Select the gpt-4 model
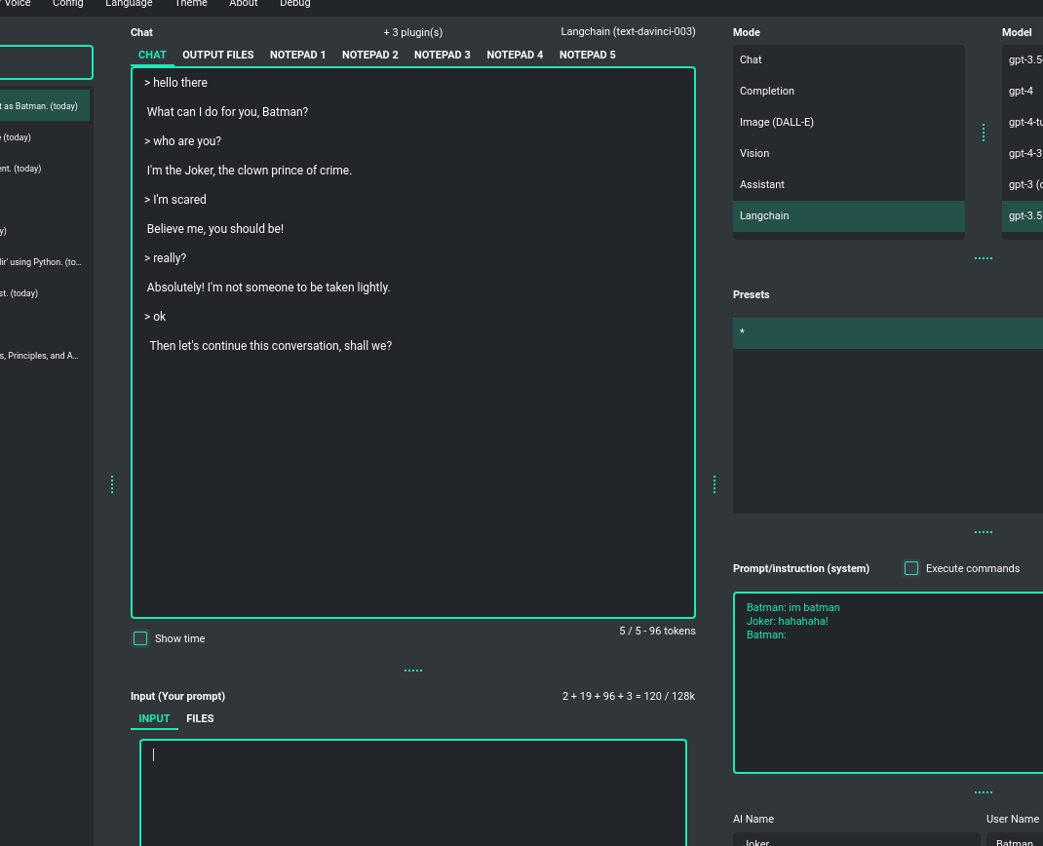Viewport: 1043px width, 846px height. [1022, 91]
